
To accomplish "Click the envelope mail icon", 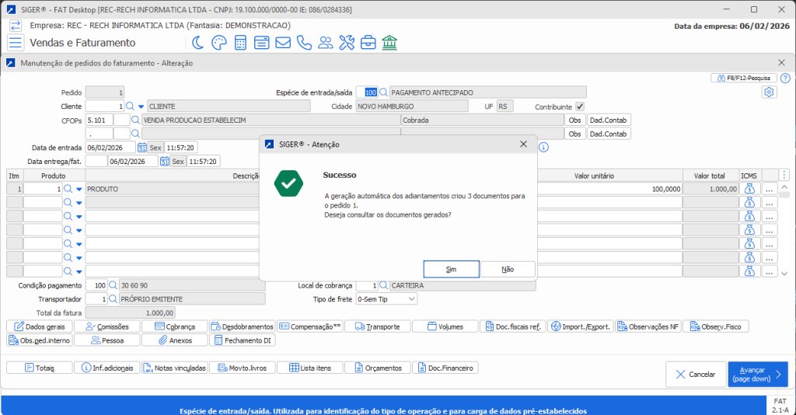I will point(283,43).
